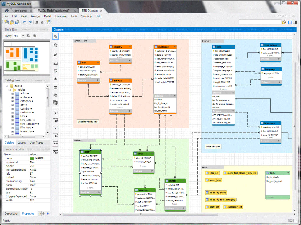301x225 pixels.
Task: Click the catalog tree vertical scrollbar
Action: pyautogui.click(x=48, y=98)
